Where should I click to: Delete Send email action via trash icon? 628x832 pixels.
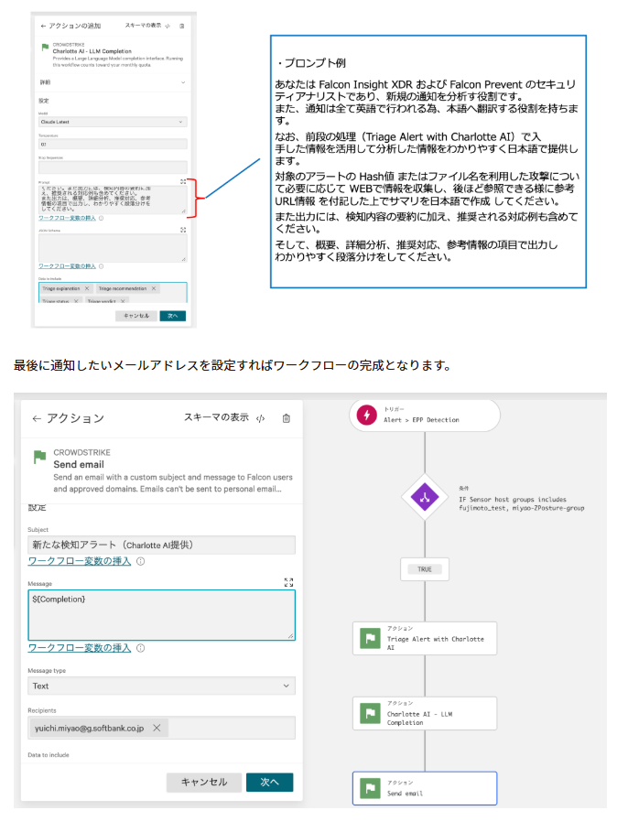(x=287, y=418)
